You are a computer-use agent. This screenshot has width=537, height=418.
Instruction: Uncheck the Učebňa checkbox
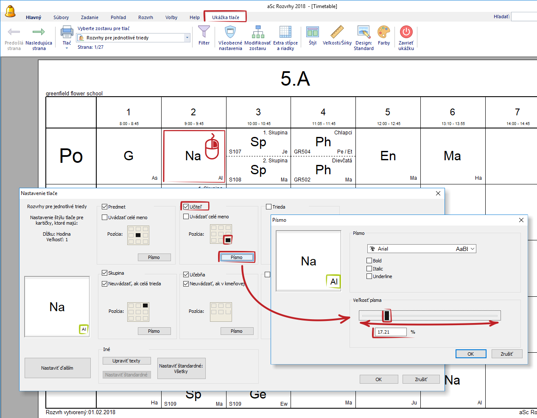[186, 275]
